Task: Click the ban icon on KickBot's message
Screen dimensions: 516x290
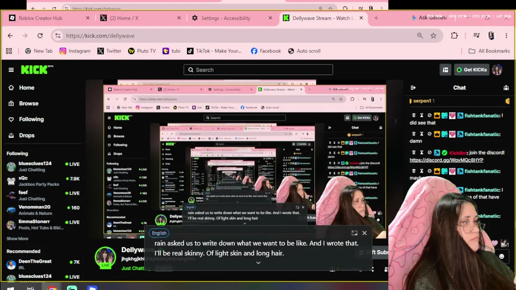Action: point(429,153)
